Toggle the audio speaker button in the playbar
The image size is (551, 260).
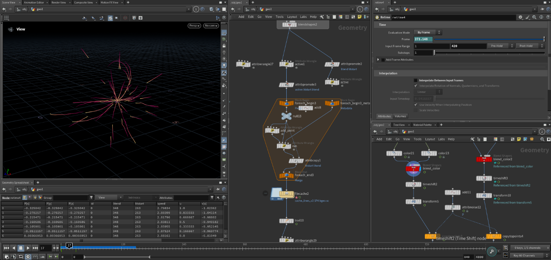click(14, 256)
